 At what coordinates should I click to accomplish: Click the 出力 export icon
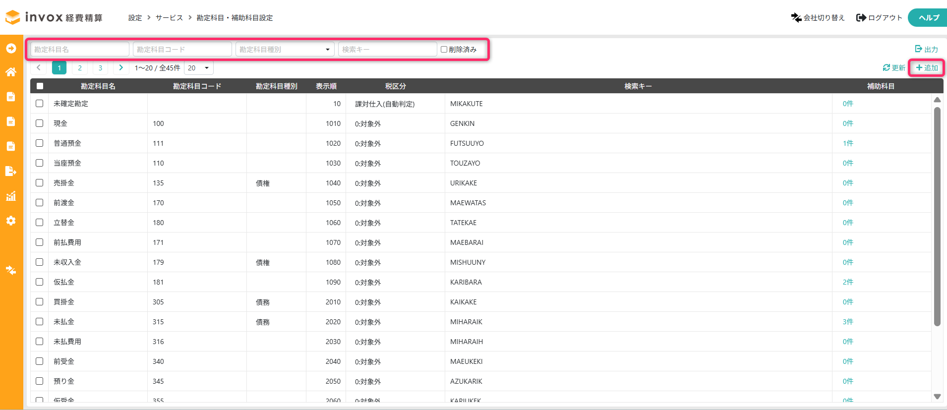[x=918, y=49]
